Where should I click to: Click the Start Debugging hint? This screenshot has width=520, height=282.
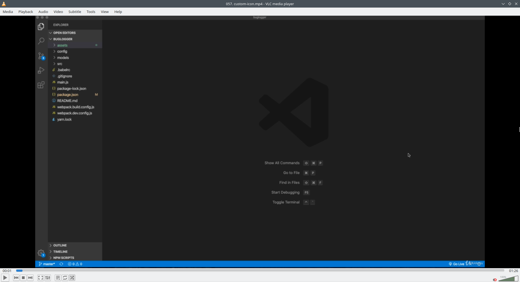click(x=285, y=192)
